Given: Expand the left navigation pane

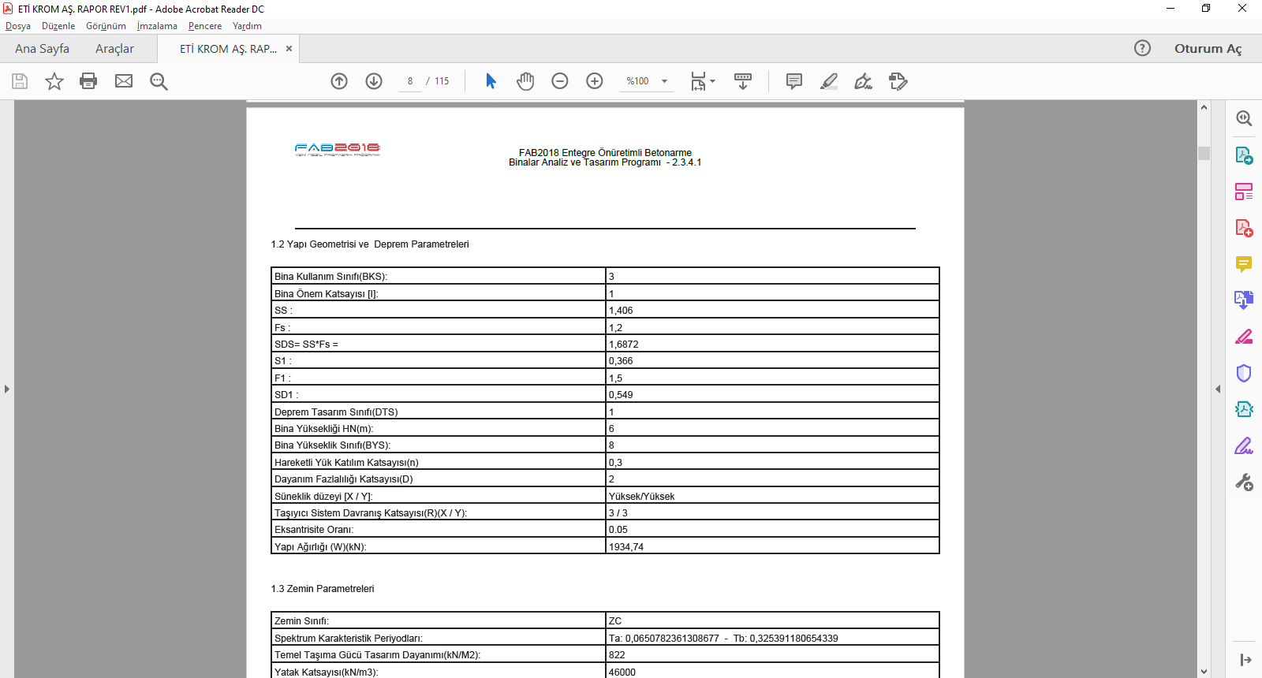Looking at the screenshot, I should (x=7, y=389).
